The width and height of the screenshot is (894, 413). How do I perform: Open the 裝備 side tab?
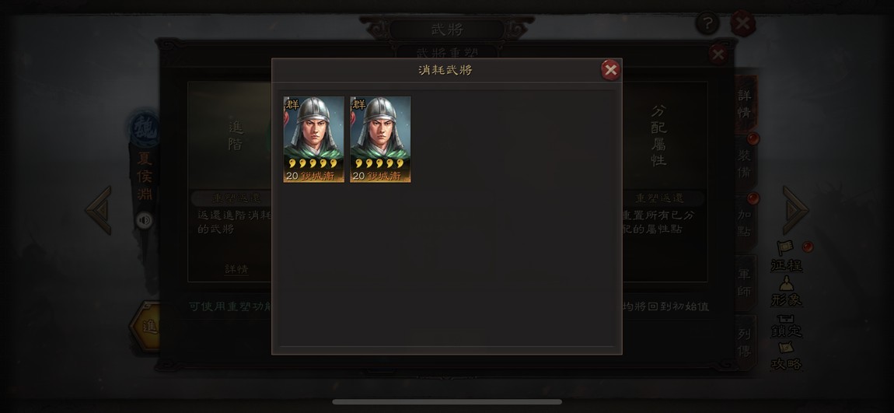[x=746, y=163]
